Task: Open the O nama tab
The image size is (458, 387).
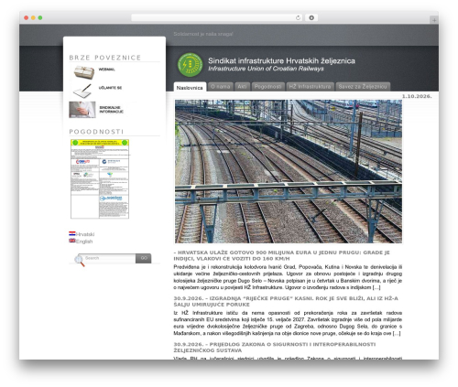Action: (221, 87)
